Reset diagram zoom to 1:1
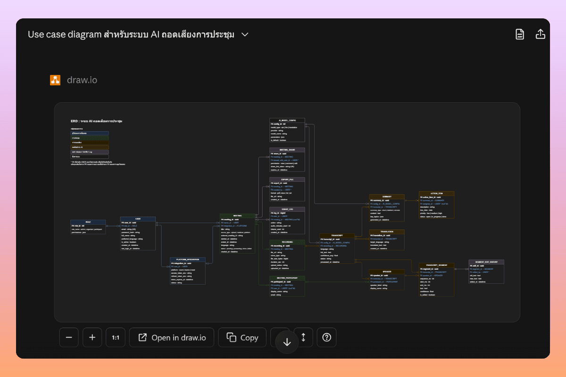Image resolution: width=566 pixels, height=377 pixels. pyautogui.click(x=116, y=337)
